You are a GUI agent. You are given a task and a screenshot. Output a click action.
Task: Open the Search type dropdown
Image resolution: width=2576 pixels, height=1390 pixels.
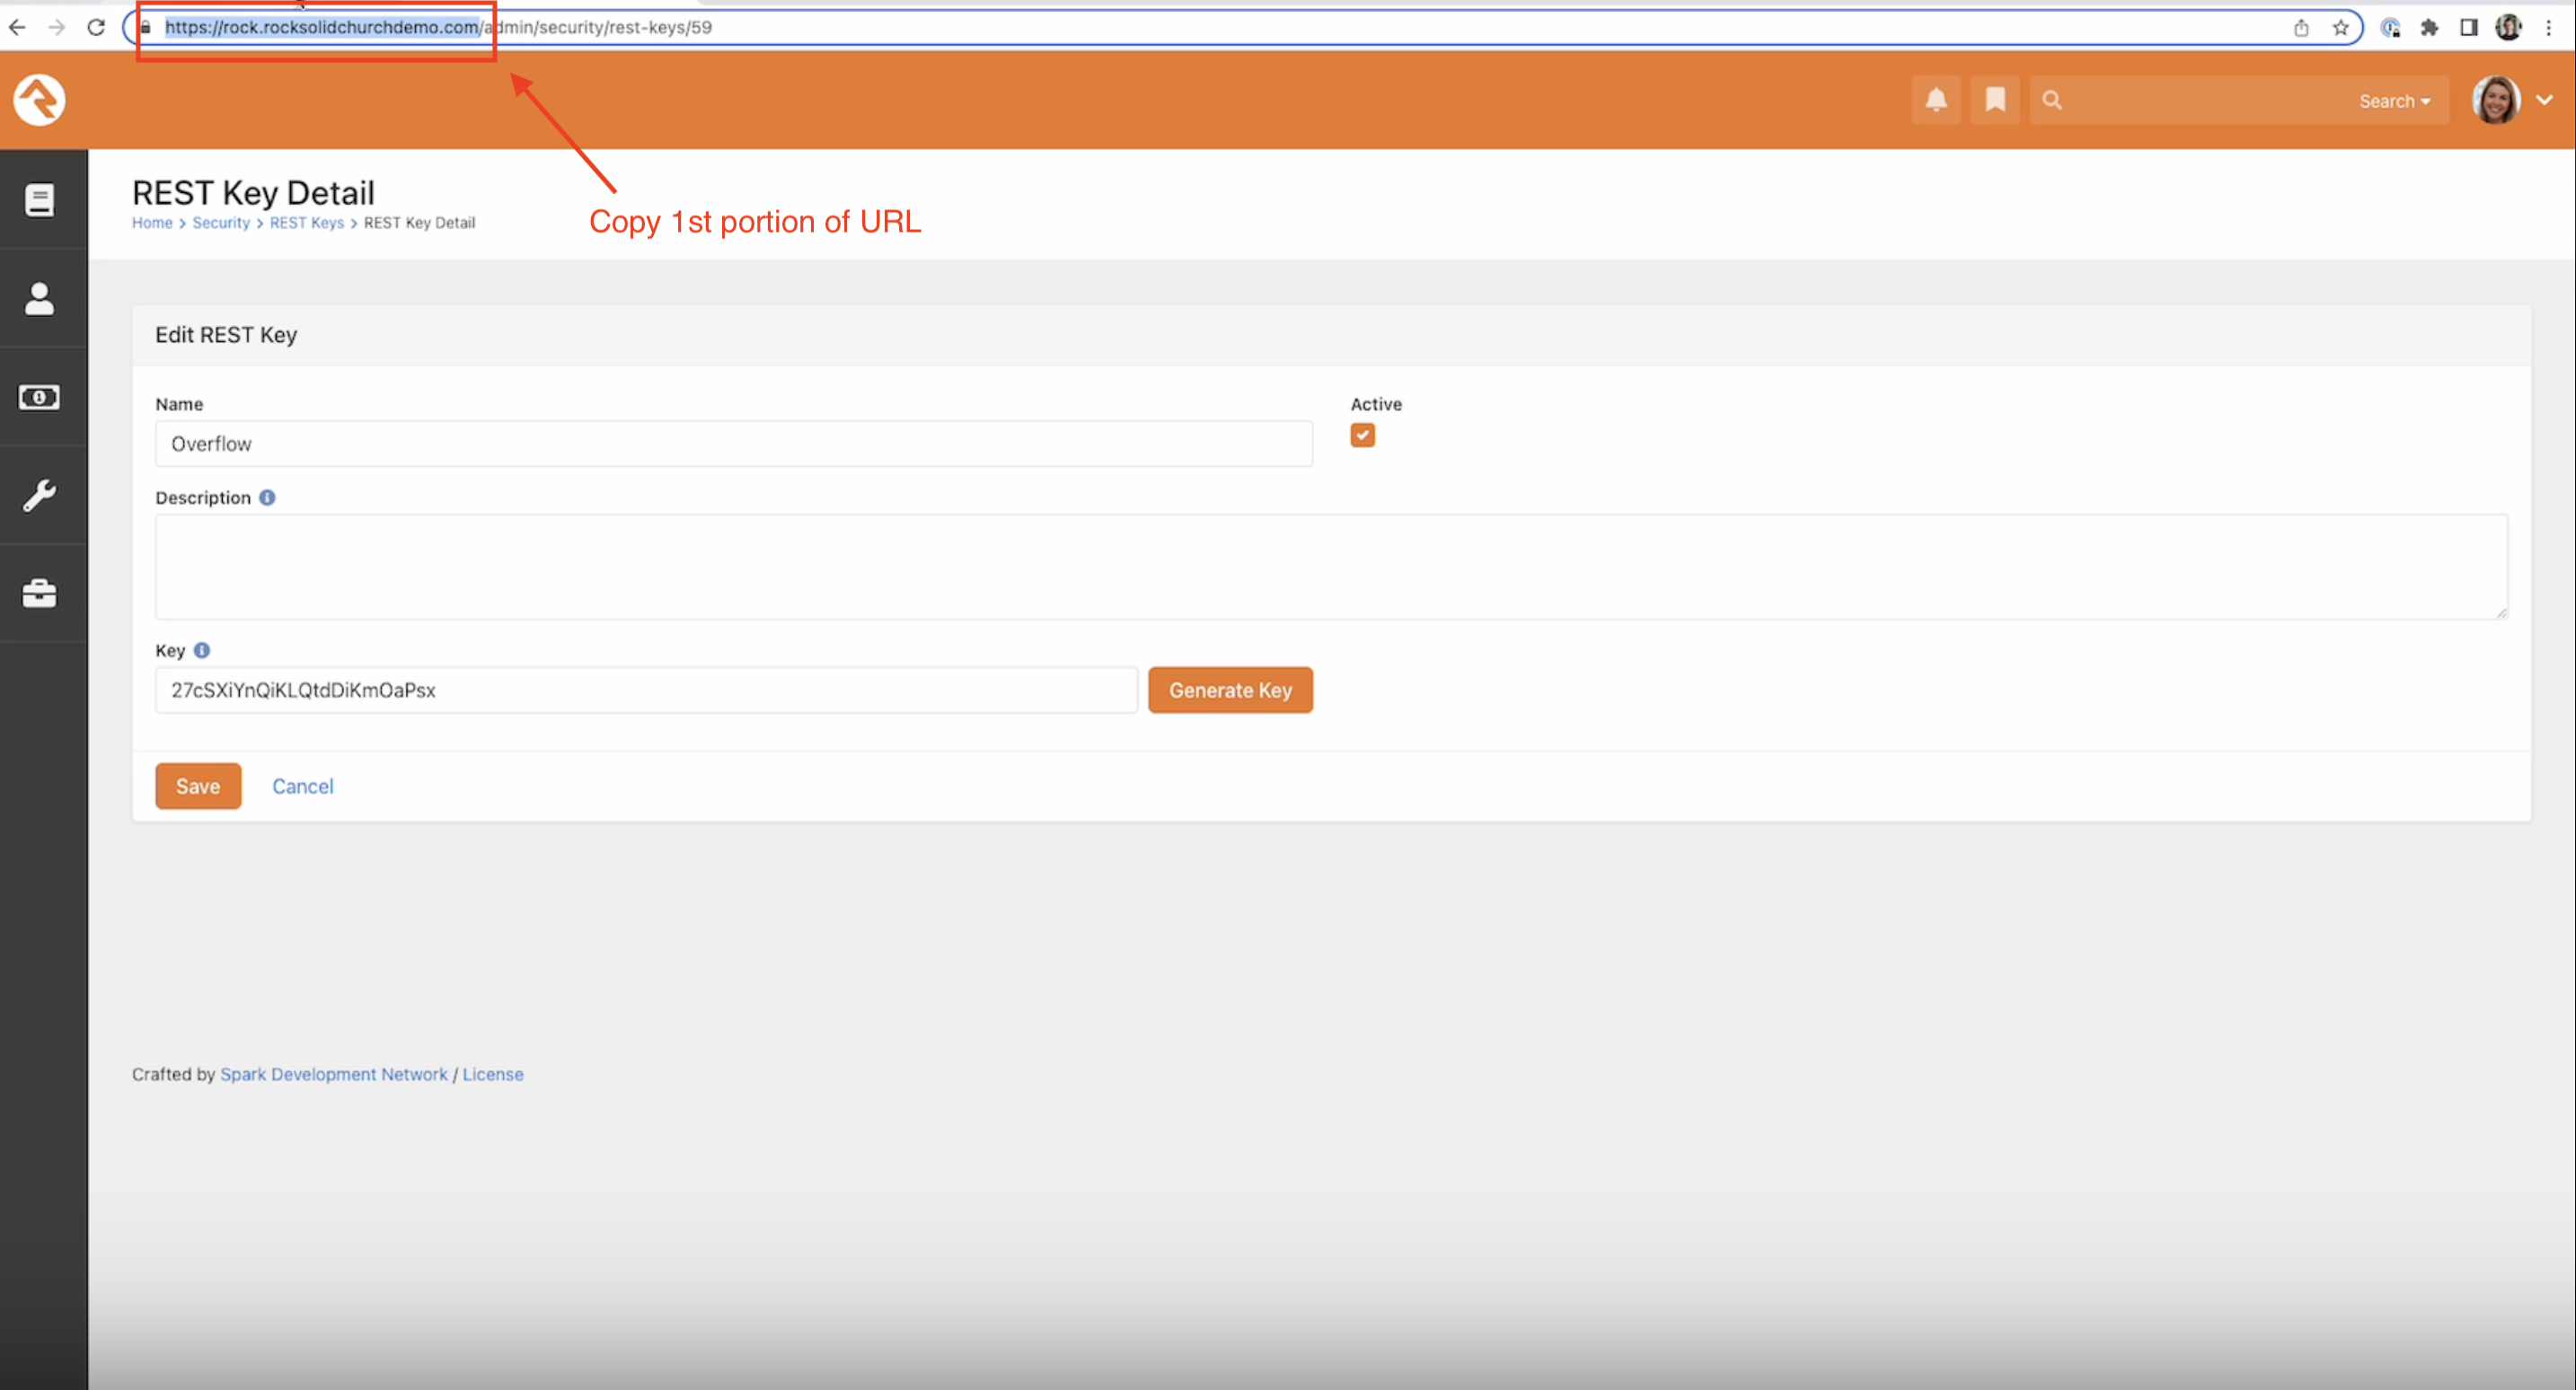pyautogui.click(x=2394, y=101)
